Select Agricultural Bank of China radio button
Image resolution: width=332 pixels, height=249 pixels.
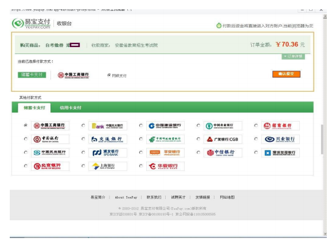[x=198, y=126]
